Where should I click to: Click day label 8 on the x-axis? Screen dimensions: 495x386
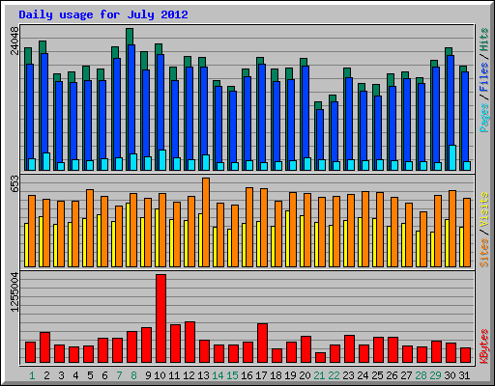(x=133, y=375)
